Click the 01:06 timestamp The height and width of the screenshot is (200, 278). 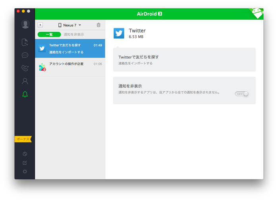tap(98, 64)
